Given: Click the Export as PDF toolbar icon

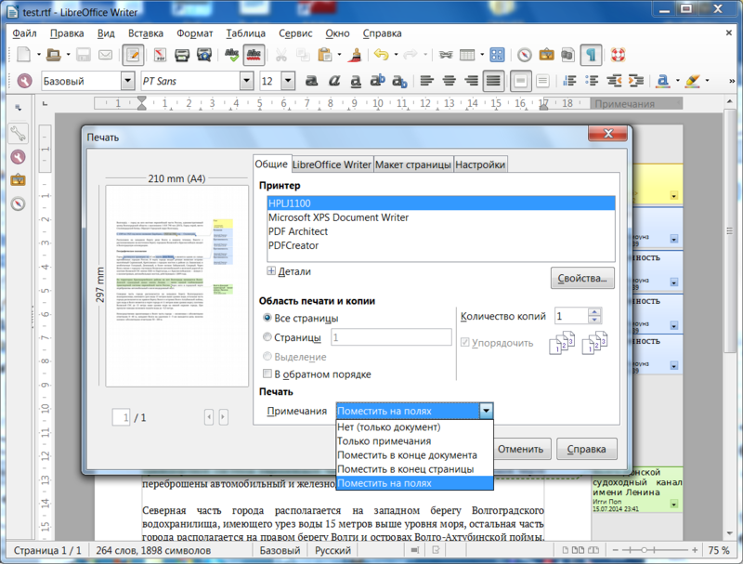Looking at the screenshot, I should coord(159,56).
